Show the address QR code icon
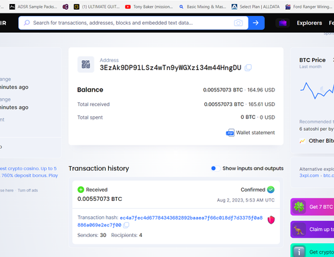The image size is (334, 257). [x=86, y=64]
